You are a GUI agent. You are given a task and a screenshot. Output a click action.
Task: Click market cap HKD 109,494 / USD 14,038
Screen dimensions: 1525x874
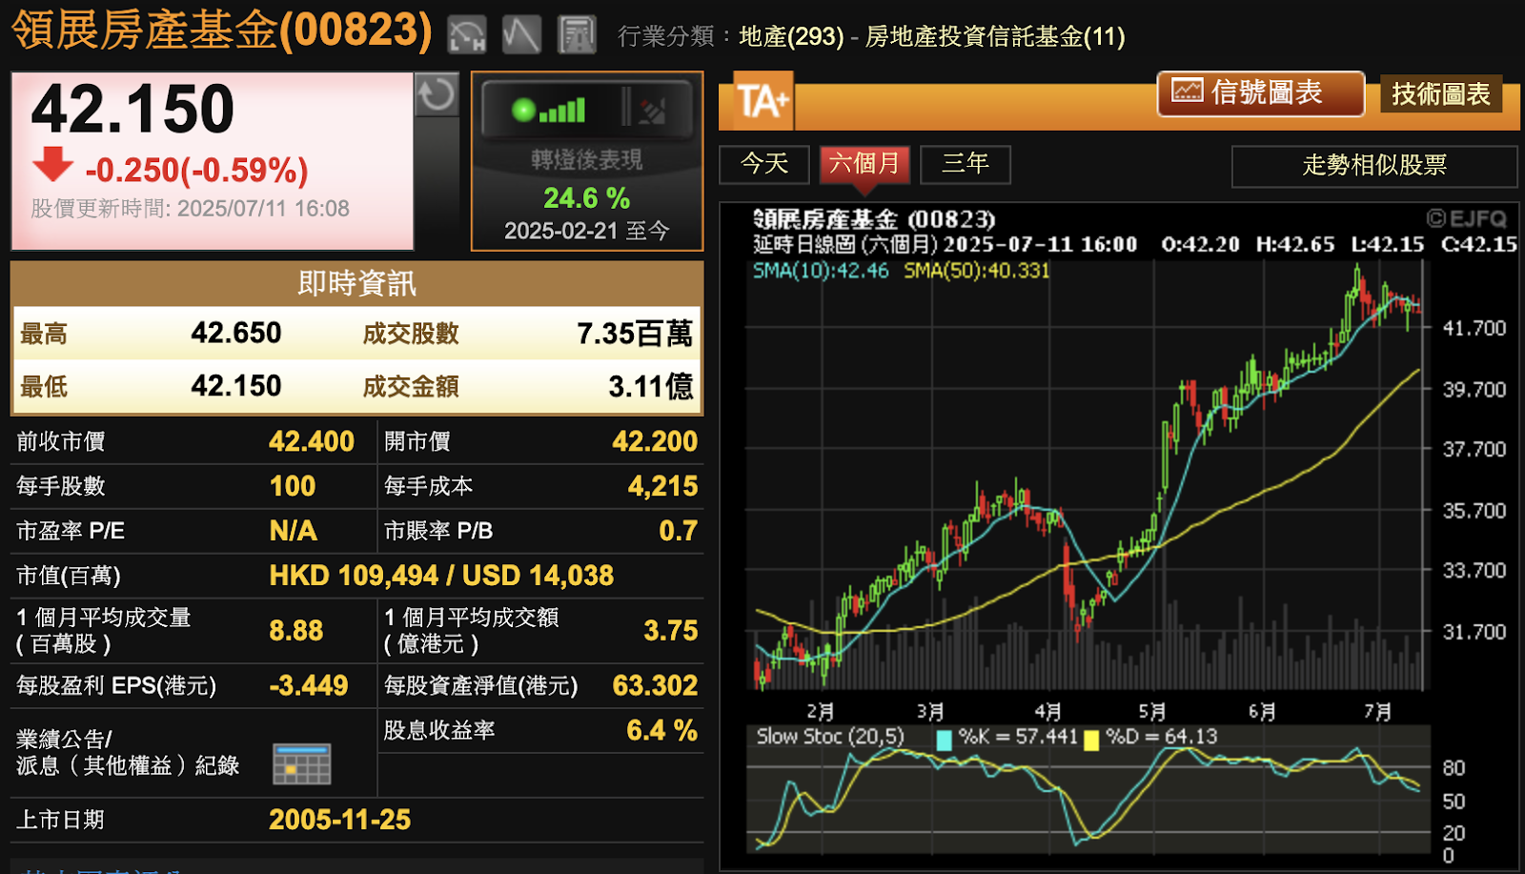click(x=441, y=576)
